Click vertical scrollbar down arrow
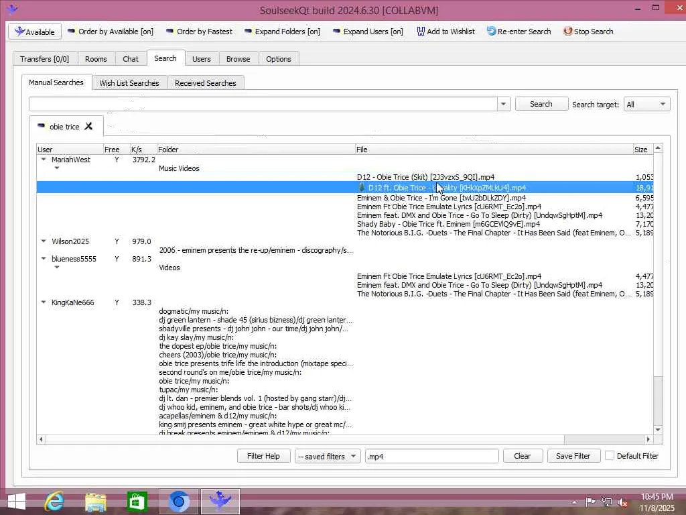Viewport: 686px width, 515px height. coord(658,430)
